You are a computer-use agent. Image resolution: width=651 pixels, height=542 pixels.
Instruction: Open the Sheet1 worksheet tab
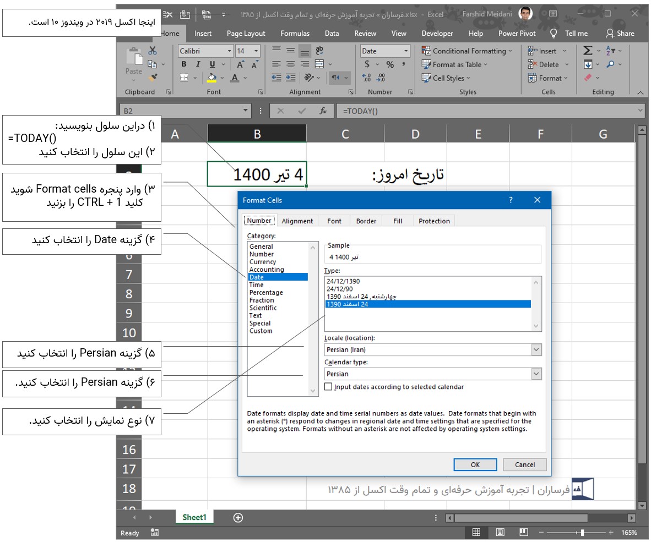click(194, 517)
